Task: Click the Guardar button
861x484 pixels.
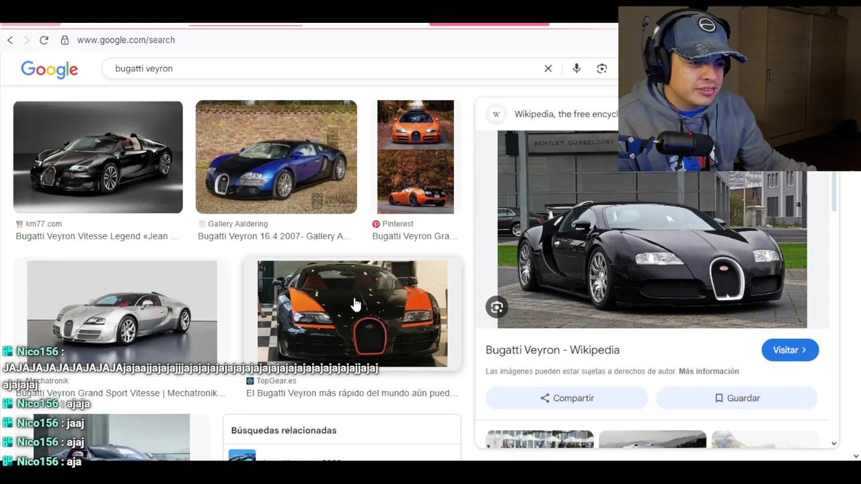Action: 737,398
